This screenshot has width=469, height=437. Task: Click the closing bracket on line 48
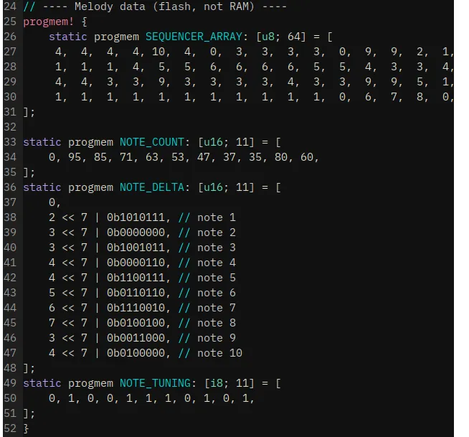pyautogui.click(x=29, y=368)
